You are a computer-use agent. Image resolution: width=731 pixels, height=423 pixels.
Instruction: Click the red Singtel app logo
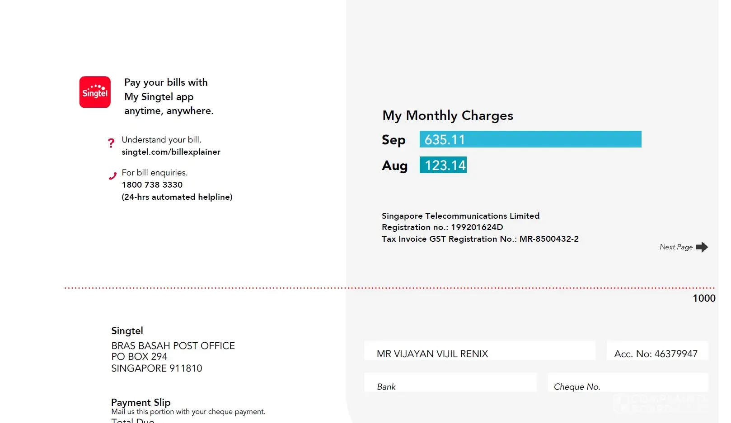[95, 92]
